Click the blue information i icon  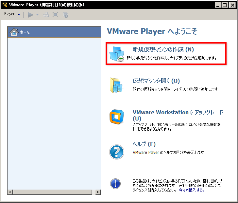pos(115,184)
